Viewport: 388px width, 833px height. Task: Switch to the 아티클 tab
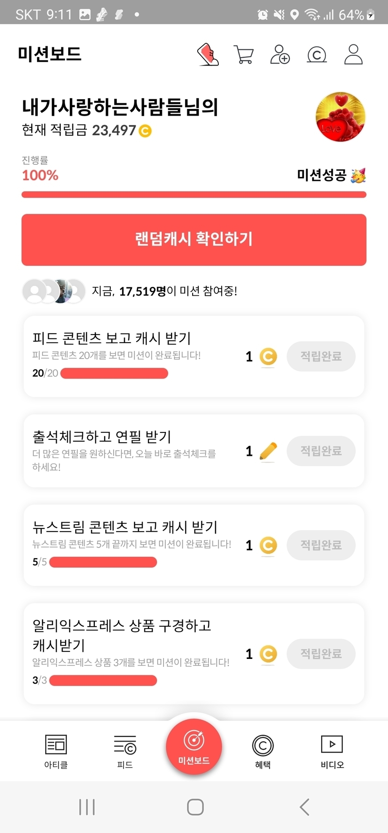(x=56, y=751)
